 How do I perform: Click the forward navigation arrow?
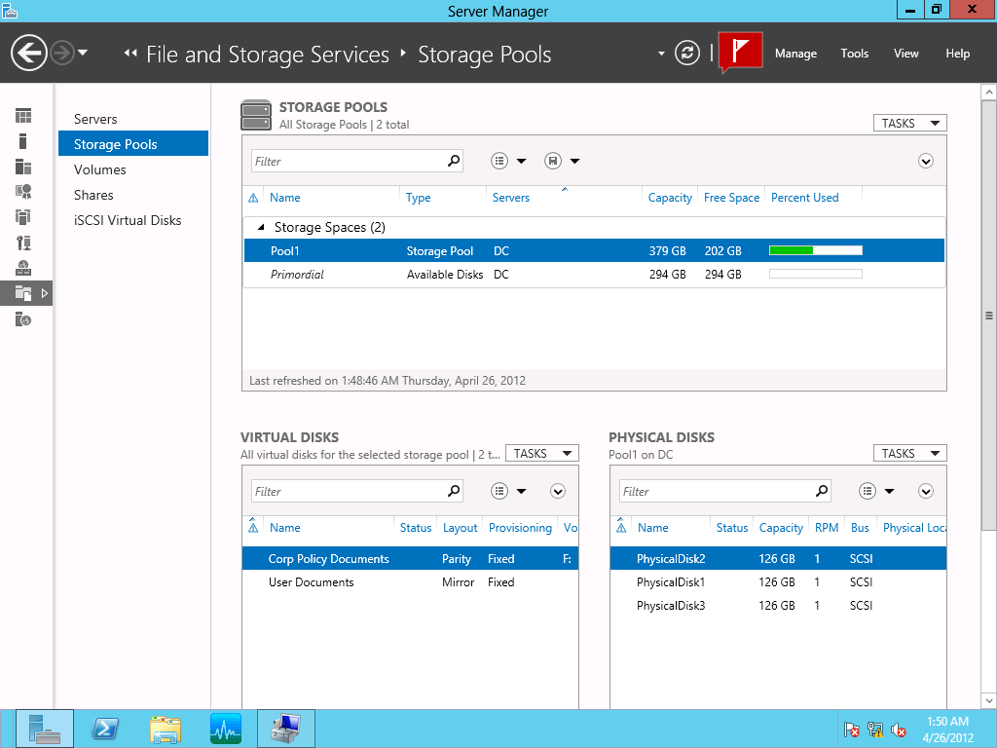point(62,53)
